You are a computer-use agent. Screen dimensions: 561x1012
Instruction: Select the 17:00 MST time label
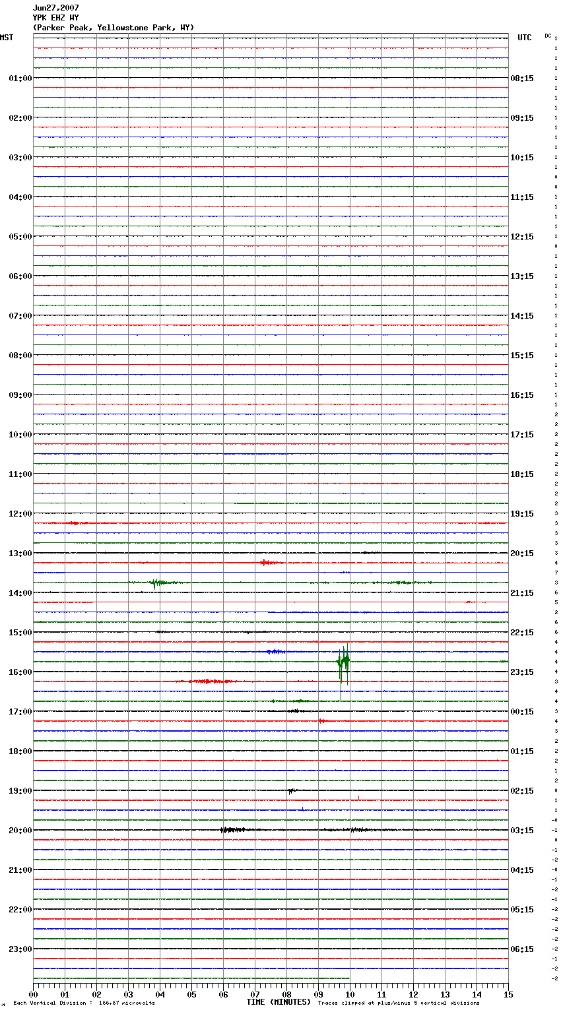click(x=20, y=712)
